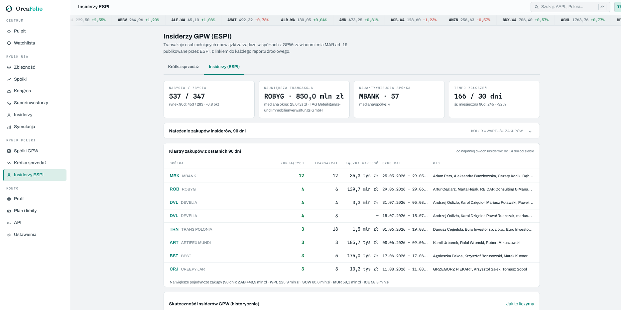Open the CRJ Creepy Jar ticker
621x310 pixels.
[x=174, y=269]
